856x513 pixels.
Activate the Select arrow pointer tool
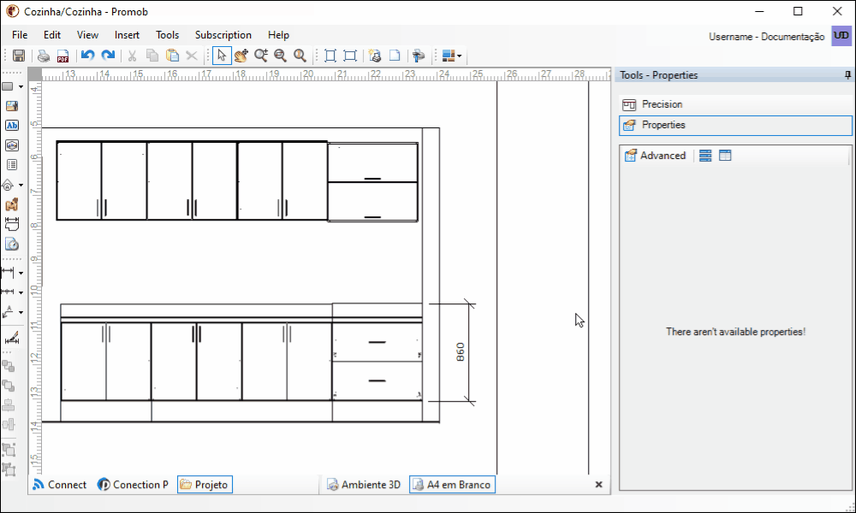click(x=222, y=56)
